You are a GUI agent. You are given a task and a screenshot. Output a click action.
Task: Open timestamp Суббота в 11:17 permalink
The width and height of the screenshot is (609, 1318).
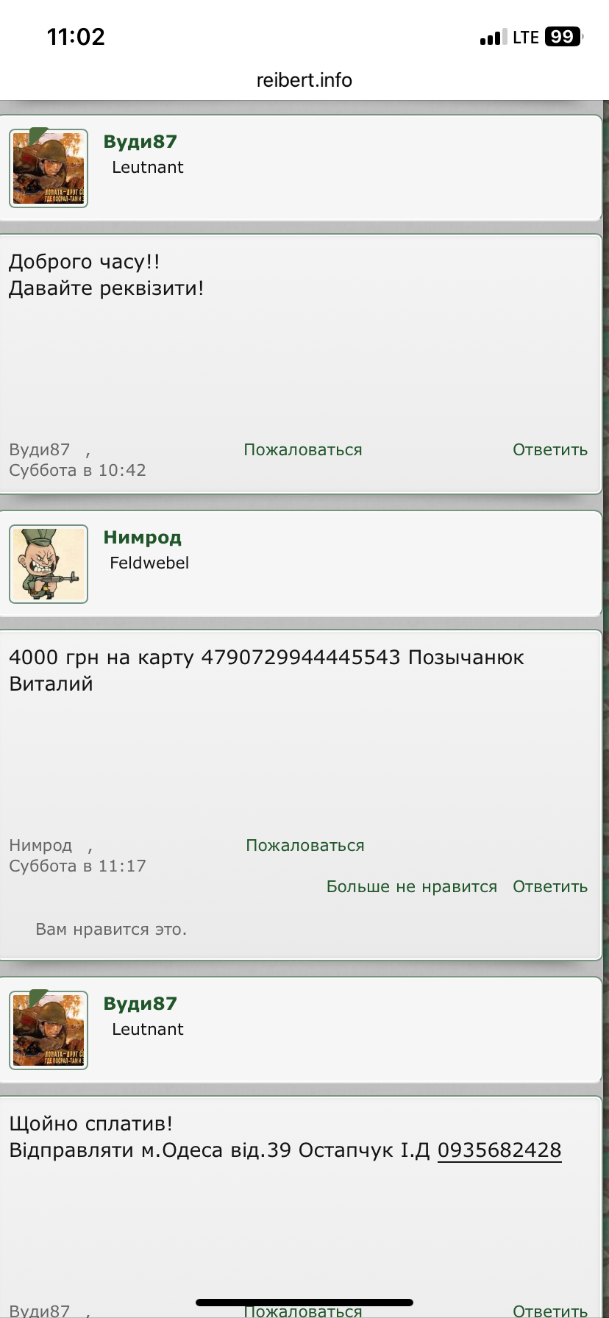(77, 866)
